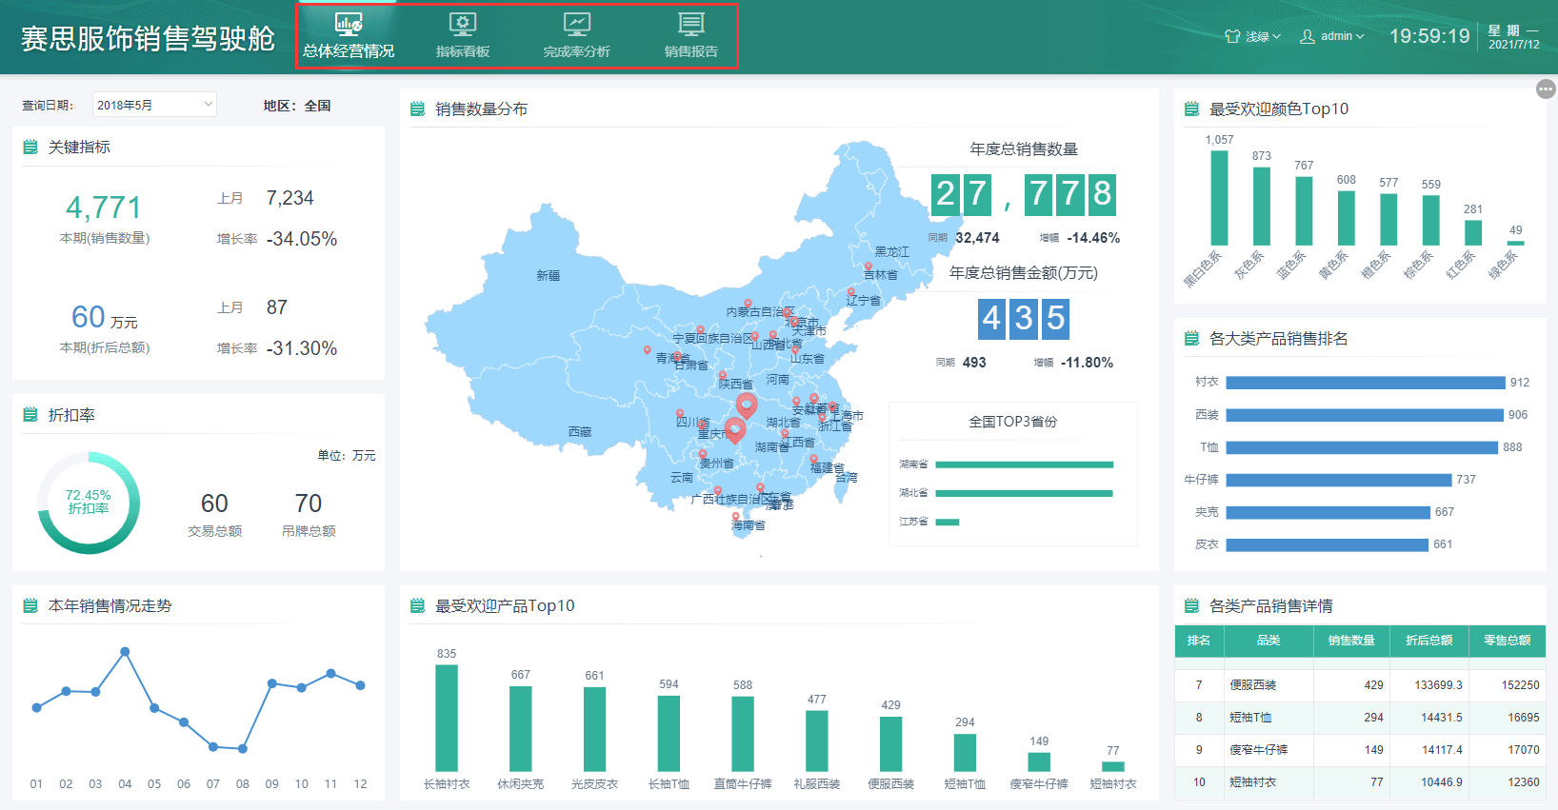Screen dimensions: 1558x810
Task: Click the 72.45% 折扣率 progress ring
Action: click(89, 503)
